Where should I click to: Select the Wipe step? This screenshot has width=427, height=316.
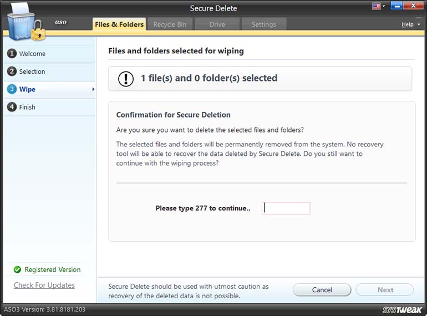tap(27, 89)
